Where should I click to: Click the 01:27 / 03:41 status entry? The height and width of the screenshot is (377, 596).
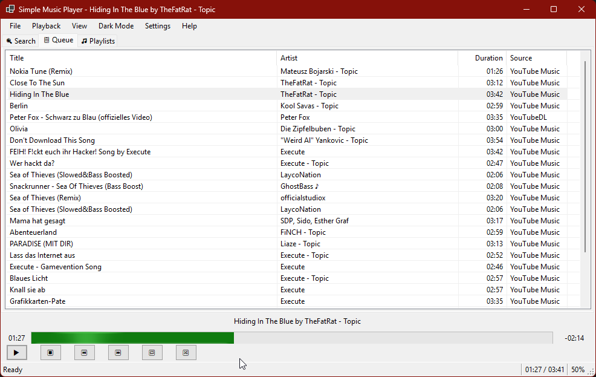click(544, 369)
